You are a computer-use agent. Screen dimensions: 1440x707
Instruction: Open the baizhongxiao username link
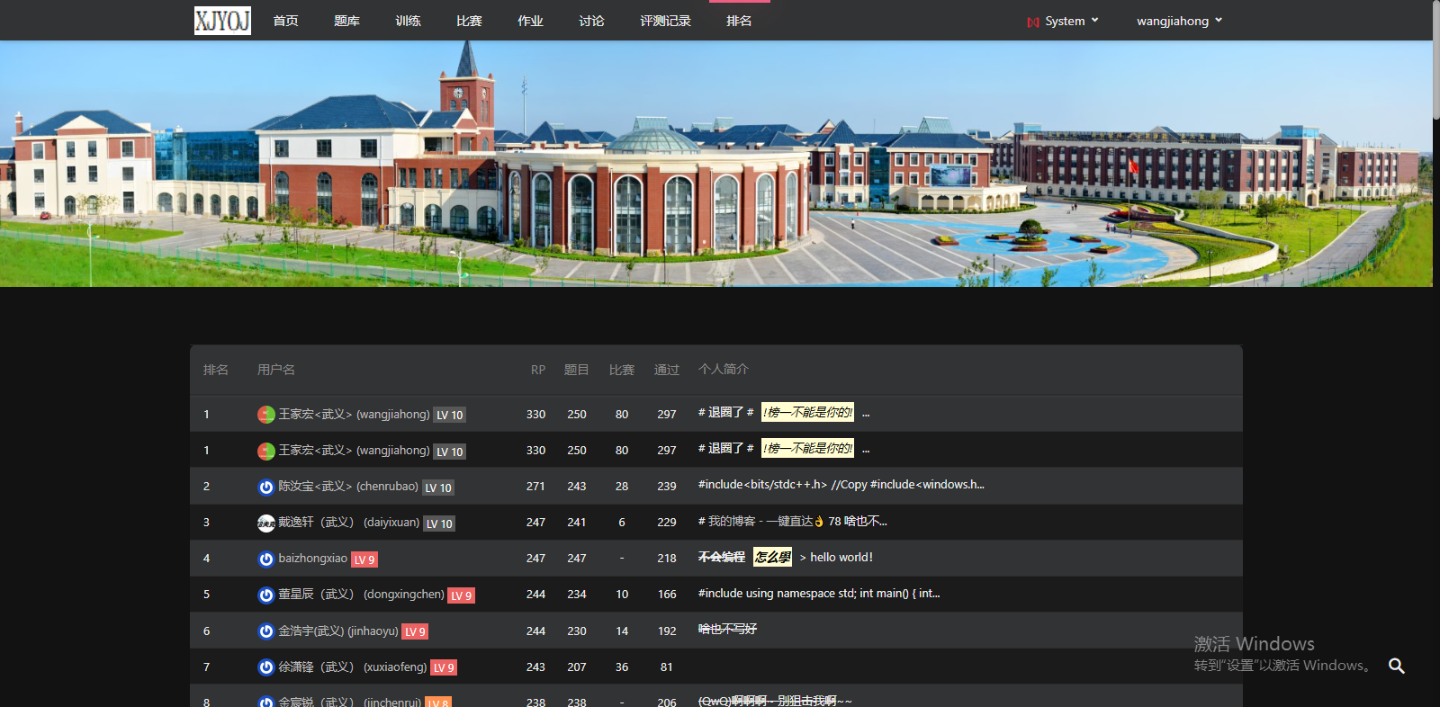[x=312, y=559]
